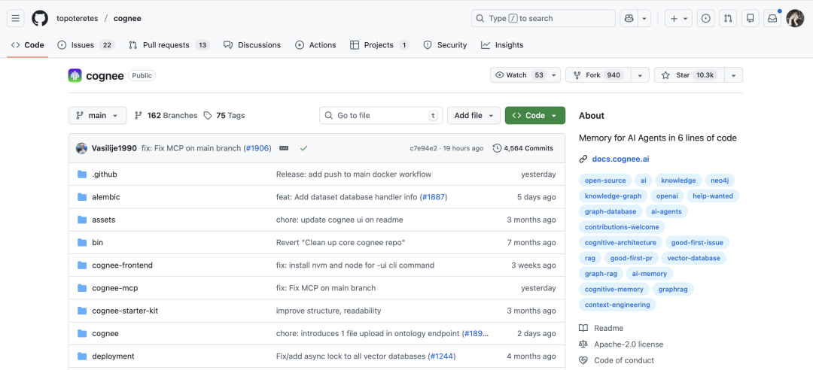Open the create new plus menu
The height and width of the screenshot is (370, 813).
coord(679,18)
